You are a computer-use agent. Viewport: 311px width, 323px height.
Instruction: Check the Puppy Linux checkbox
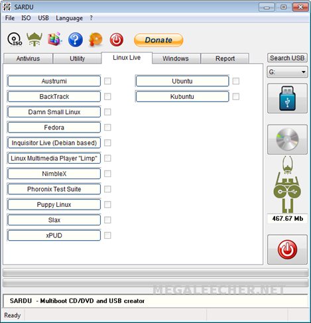(107, 204)
